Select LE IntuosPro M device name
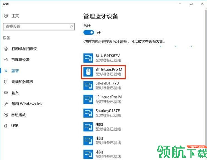 click(x=109, y=97)
